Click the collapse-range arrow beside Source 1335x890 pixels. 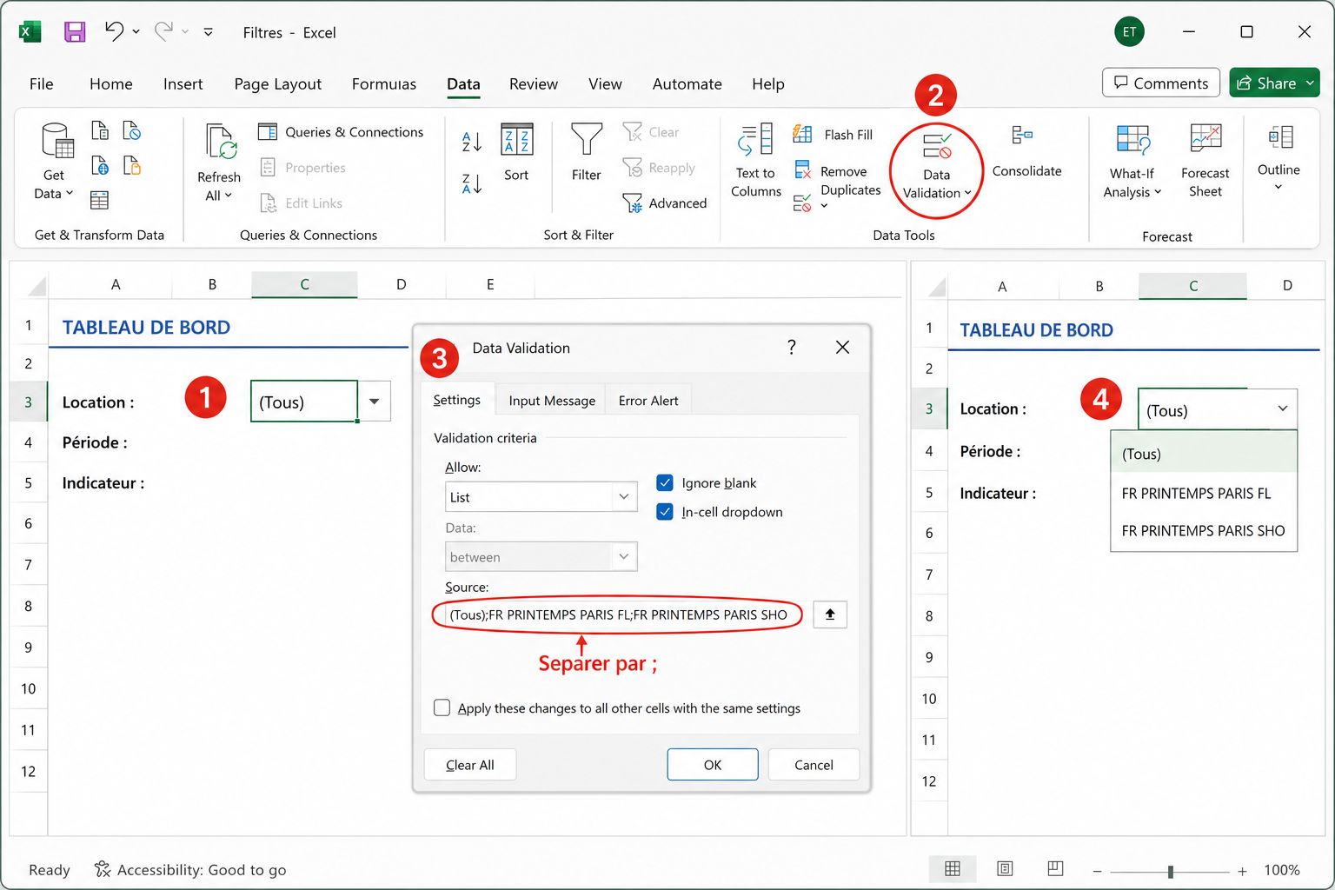pyautogui.click(x=830, y=614)
